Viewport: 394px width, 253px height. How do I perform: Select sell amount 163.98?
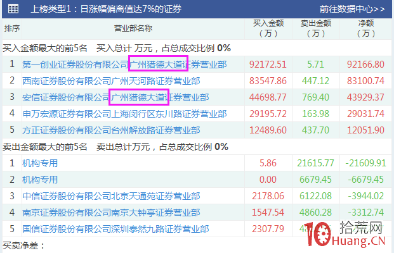tap(315, 114)
